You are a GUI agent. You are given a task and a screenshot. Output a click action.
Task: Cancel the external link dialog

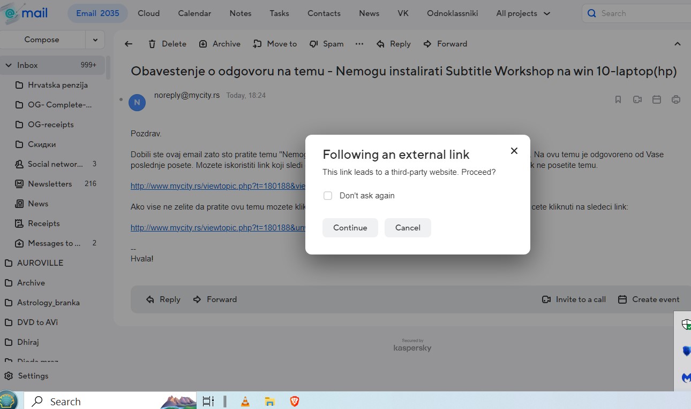pyautogui.click(x=408, y=228)
